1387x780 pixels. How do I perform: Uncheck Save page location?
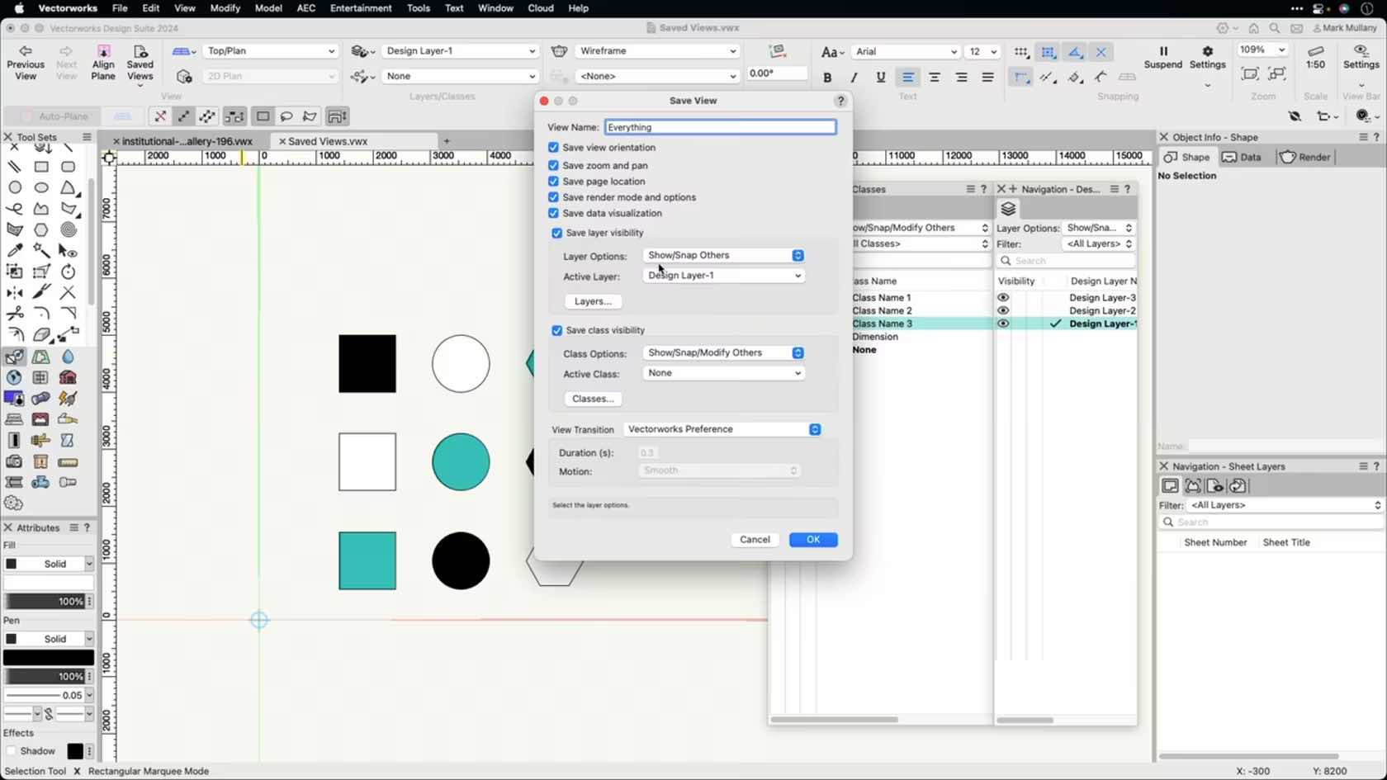tap(553, 181)
